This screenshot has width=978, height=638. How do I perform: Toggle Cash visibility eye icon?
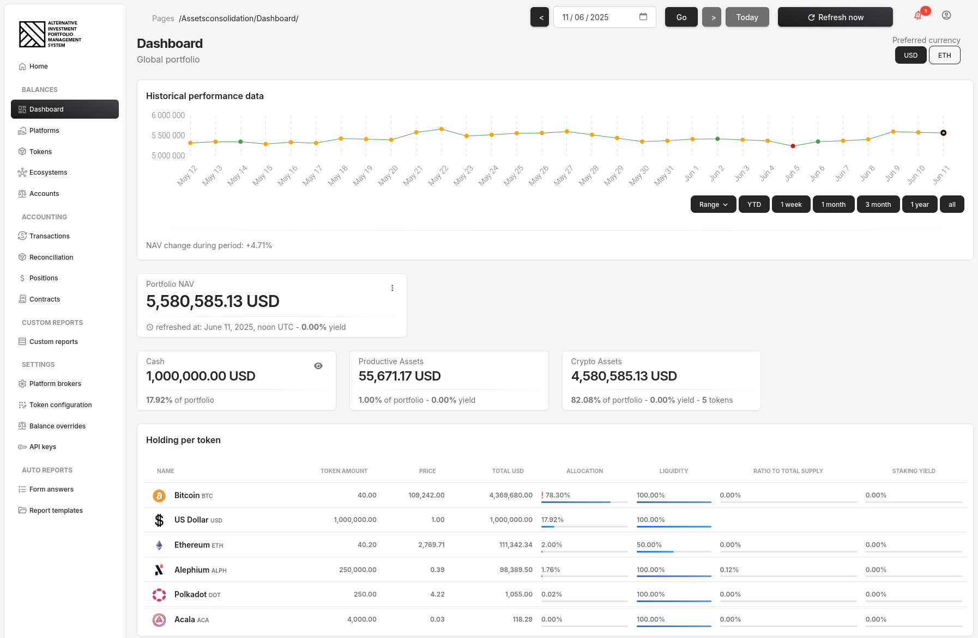pyautogui.click(x=318, y=366)
